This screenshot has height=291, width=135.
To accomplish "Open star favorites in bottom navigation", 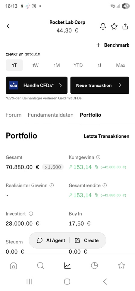I will [x=121, y=266].
